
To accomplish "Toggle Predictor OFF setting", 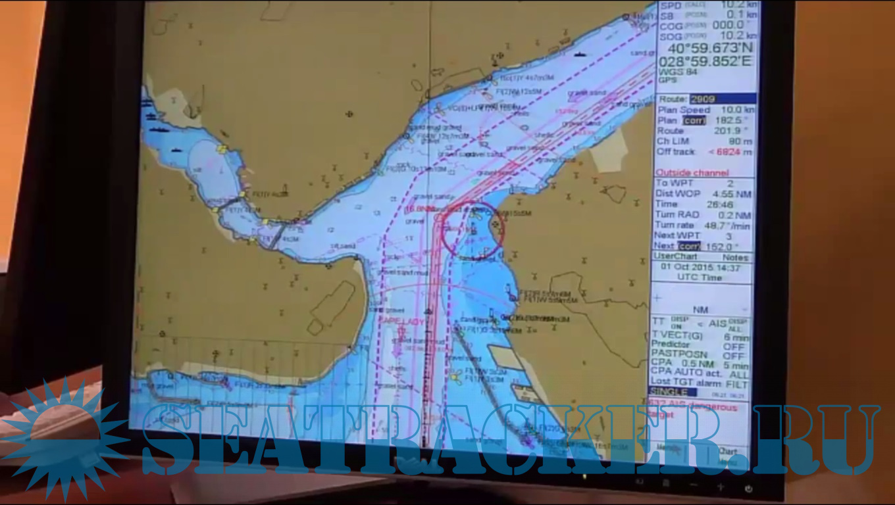I will (734, 346).
